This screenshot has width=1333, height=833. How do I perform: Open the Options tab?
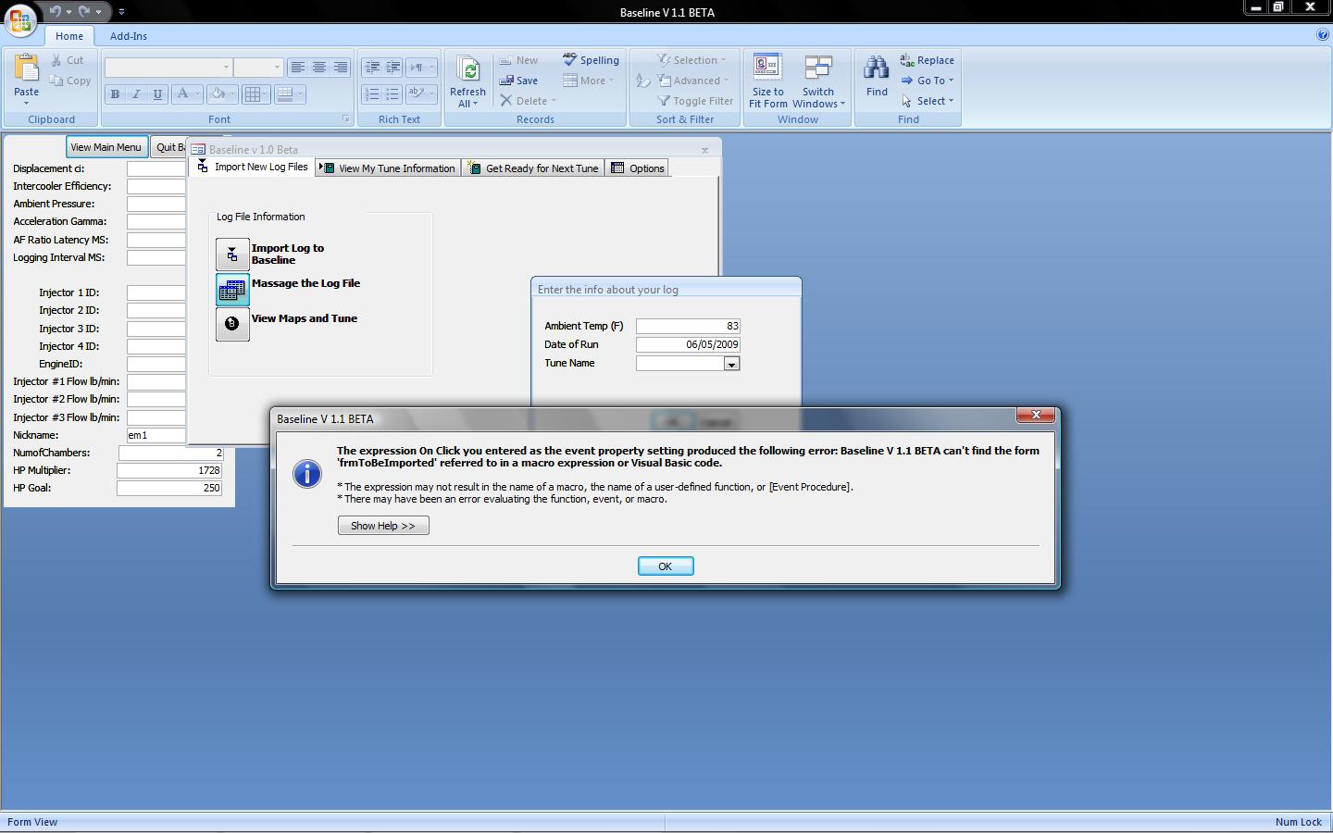pos(638,168)
